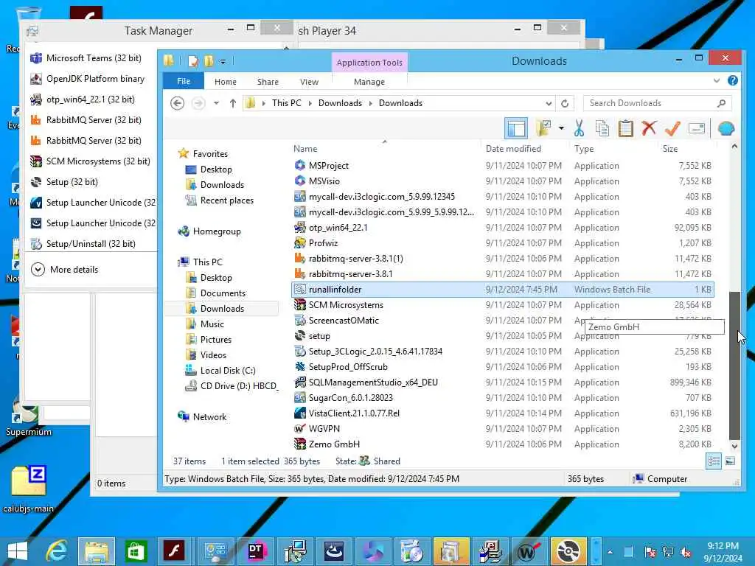Sort by Name column header

click(305, 149)
